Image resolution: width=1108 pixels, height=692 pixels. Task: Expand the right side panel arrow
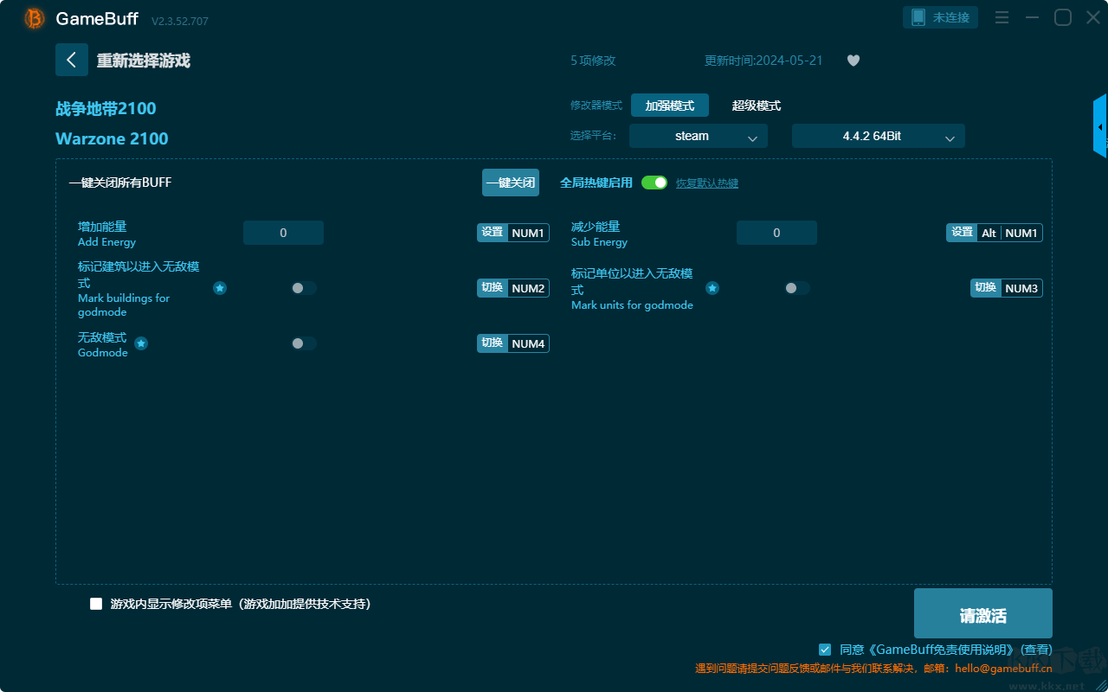click(1100, 126)
